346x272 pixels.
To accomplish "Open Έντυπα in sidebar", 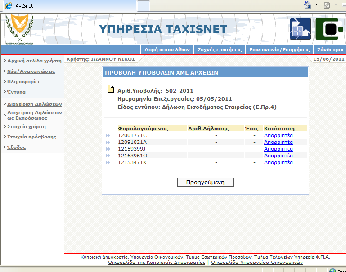I will point(16,92).
